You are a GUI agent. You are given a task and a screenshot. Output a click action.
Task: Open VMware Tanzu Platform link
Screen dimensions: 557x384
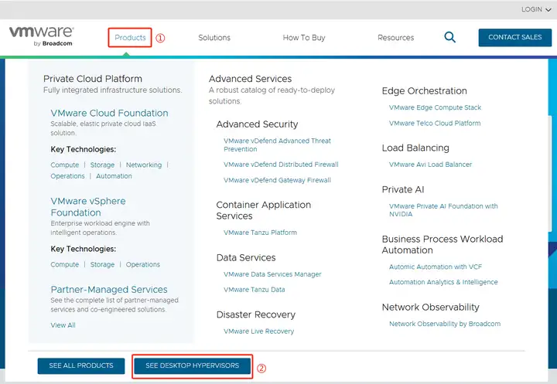pos(260,233)
